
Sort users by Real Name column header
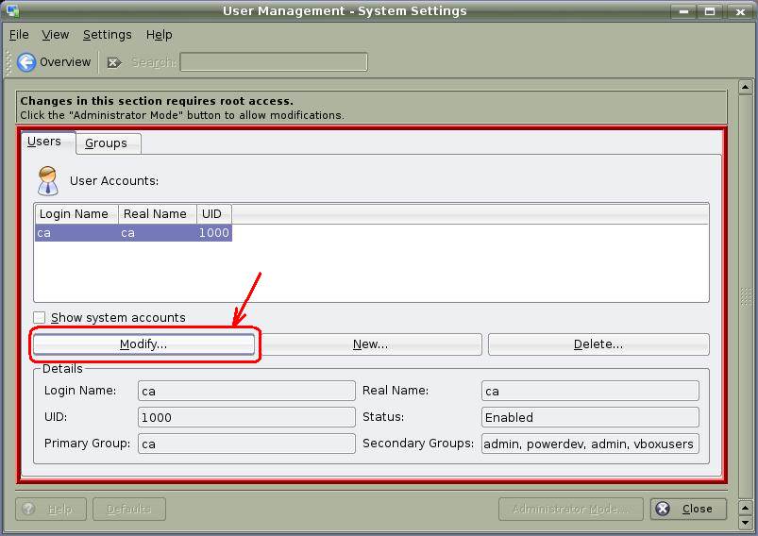point(157,214)
